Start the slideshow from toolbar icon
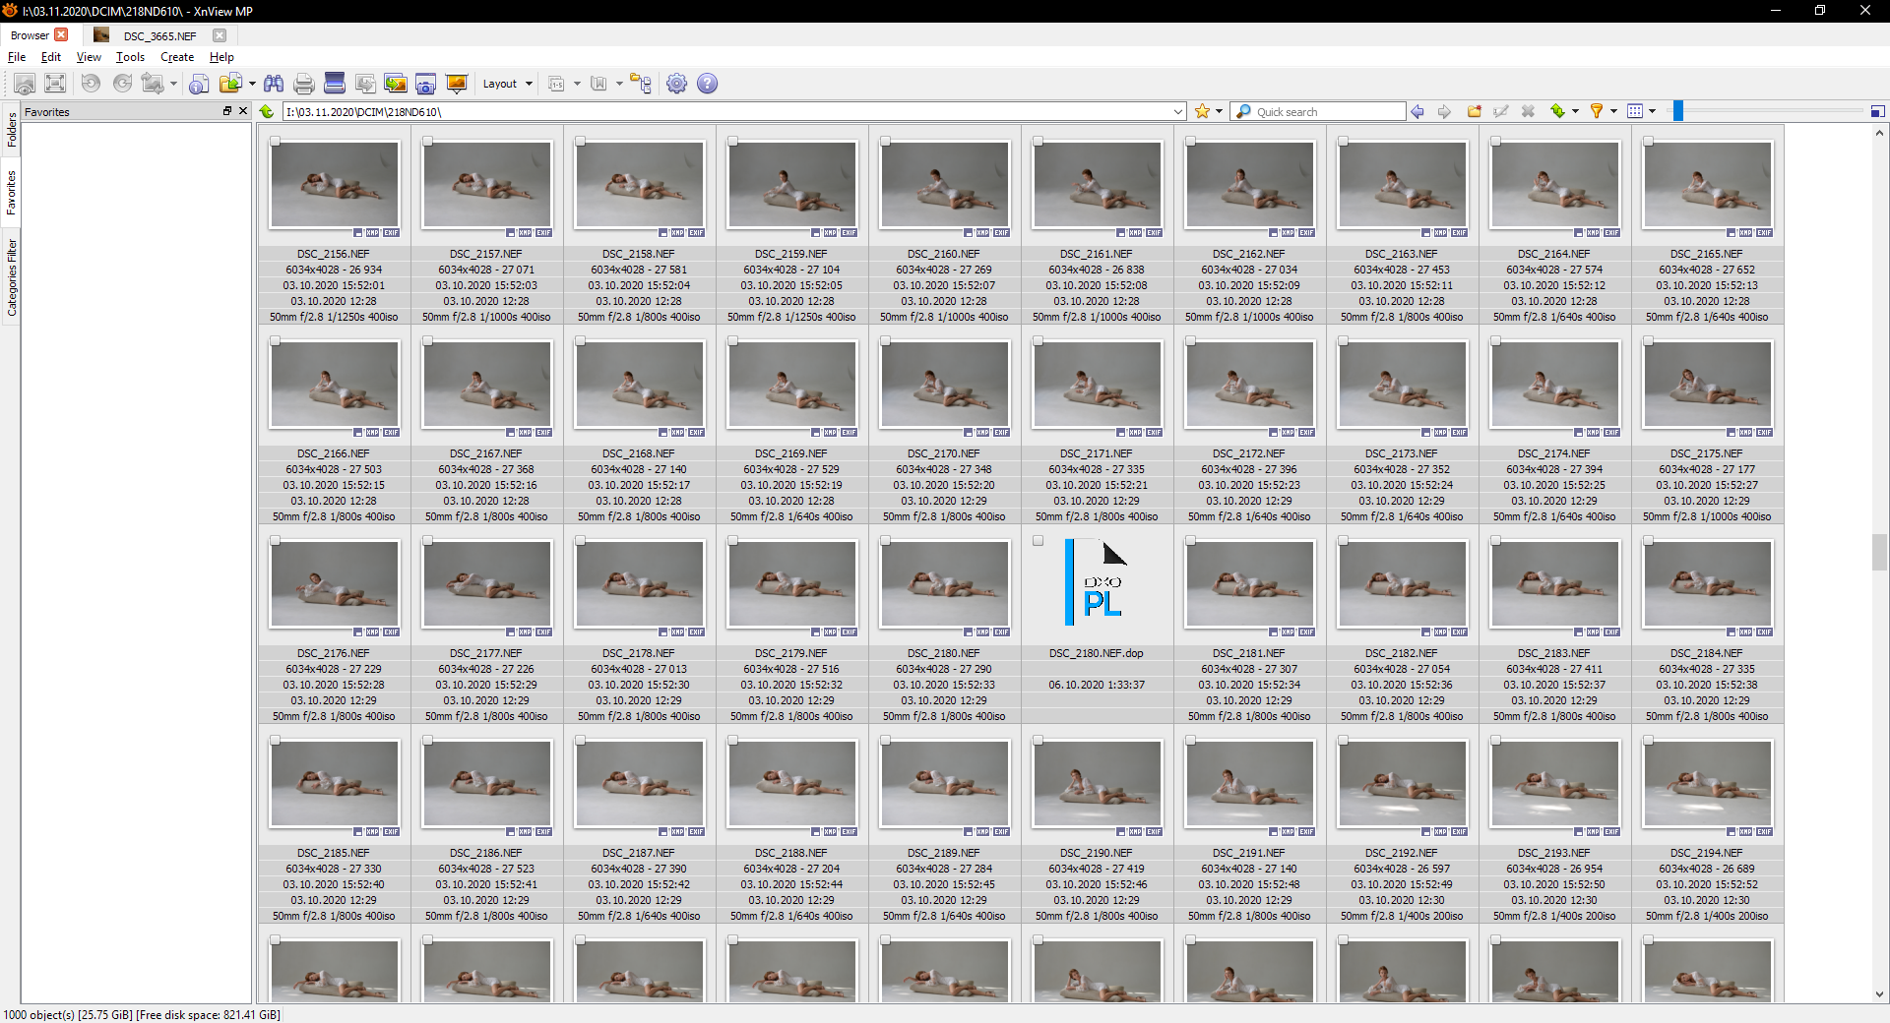The height and width of the screenshot is (1023, 1890). 456,84
